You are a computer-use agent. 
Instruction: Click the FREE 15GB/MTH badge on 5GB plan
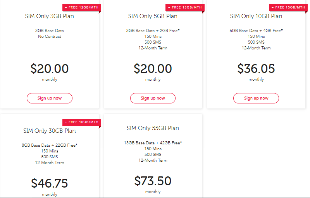pos(184,8)
